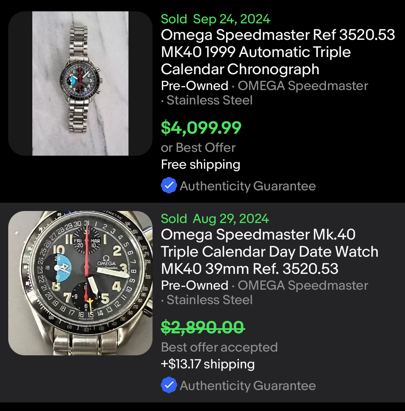The height and width of the screenshot is (411, 405).
Task: Click Stainless Steel on the Aug 29 listing
Action: (210, 300)
